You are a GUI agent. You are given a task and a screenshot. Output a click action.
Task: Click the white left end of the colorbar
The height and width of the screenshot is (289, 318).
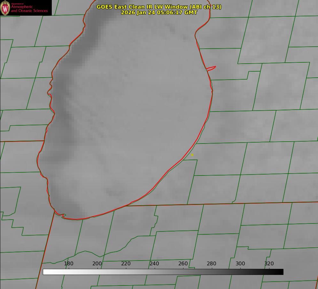(x=45, y=272)
